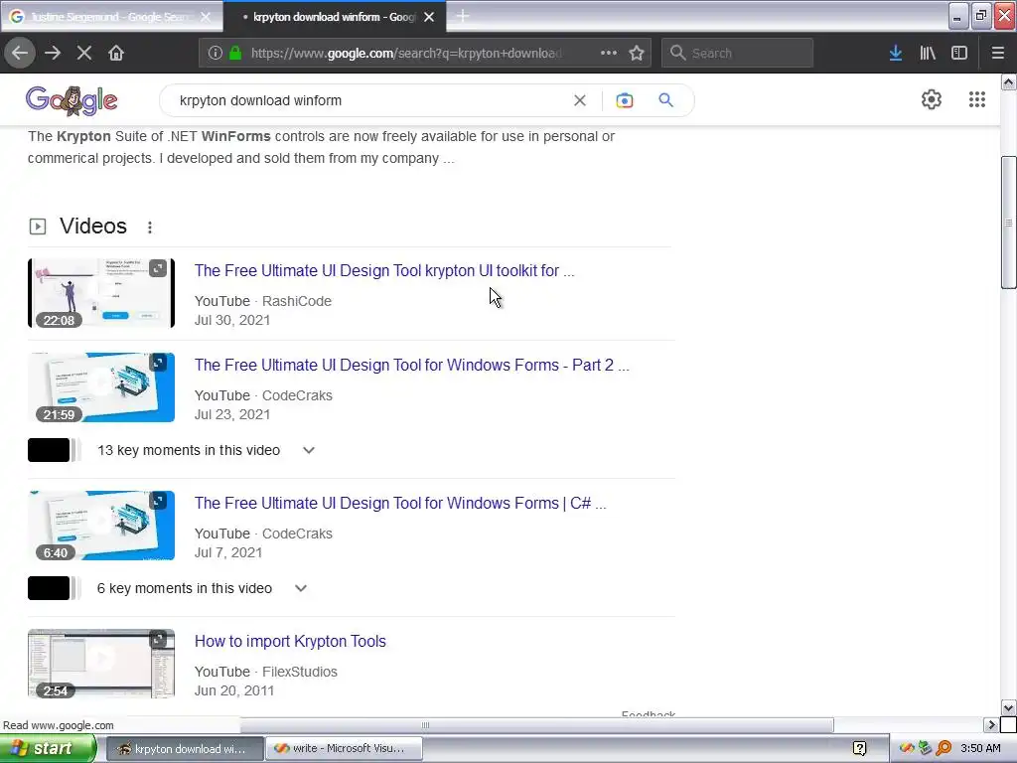Open Windows Forms | C# video link
The width and height of the screenshot is (1017, 763).
coord(400,503)
